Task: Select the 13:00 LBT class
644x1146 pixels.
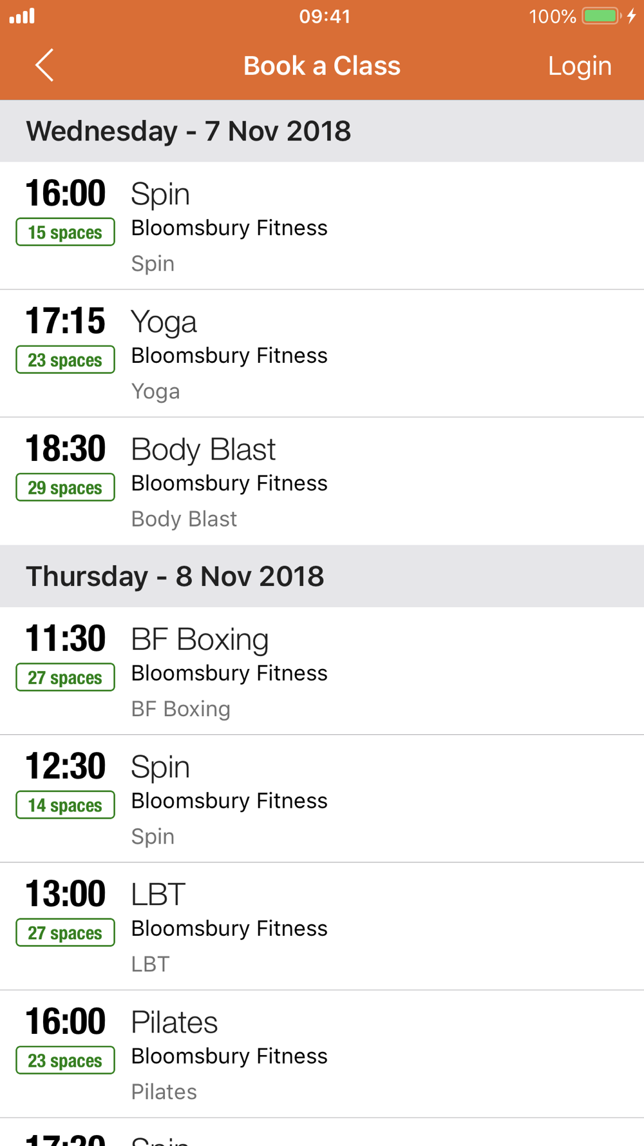Action: point(322,926)
